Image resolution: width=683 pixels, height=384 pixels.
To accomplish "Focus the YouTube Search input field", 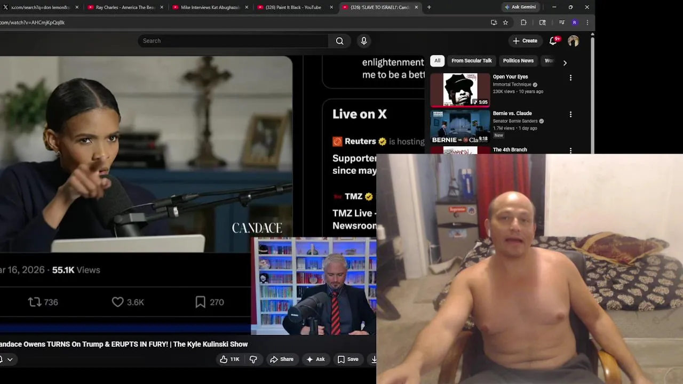I will click(x=234, y=41).
